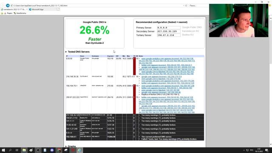Click the refresh icon in the address bar

(x=186, y=6)
